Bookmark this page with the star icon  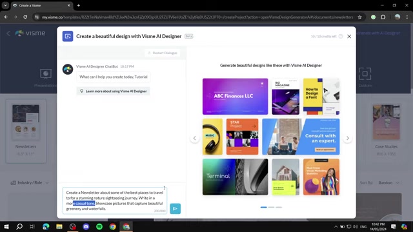click(360, 17)
